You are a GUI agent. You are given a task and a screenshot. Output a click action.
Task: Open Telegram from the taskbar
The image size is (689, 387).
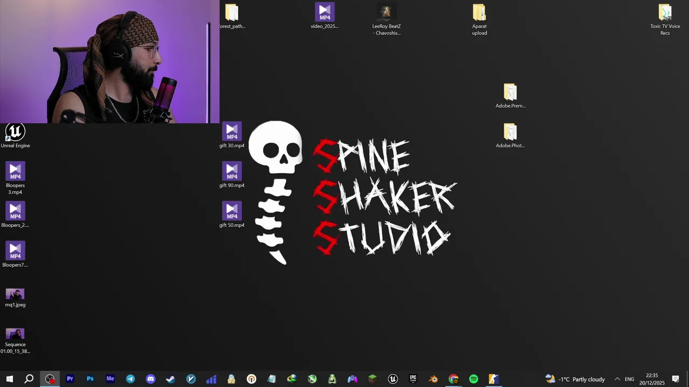tap(130, 379)
